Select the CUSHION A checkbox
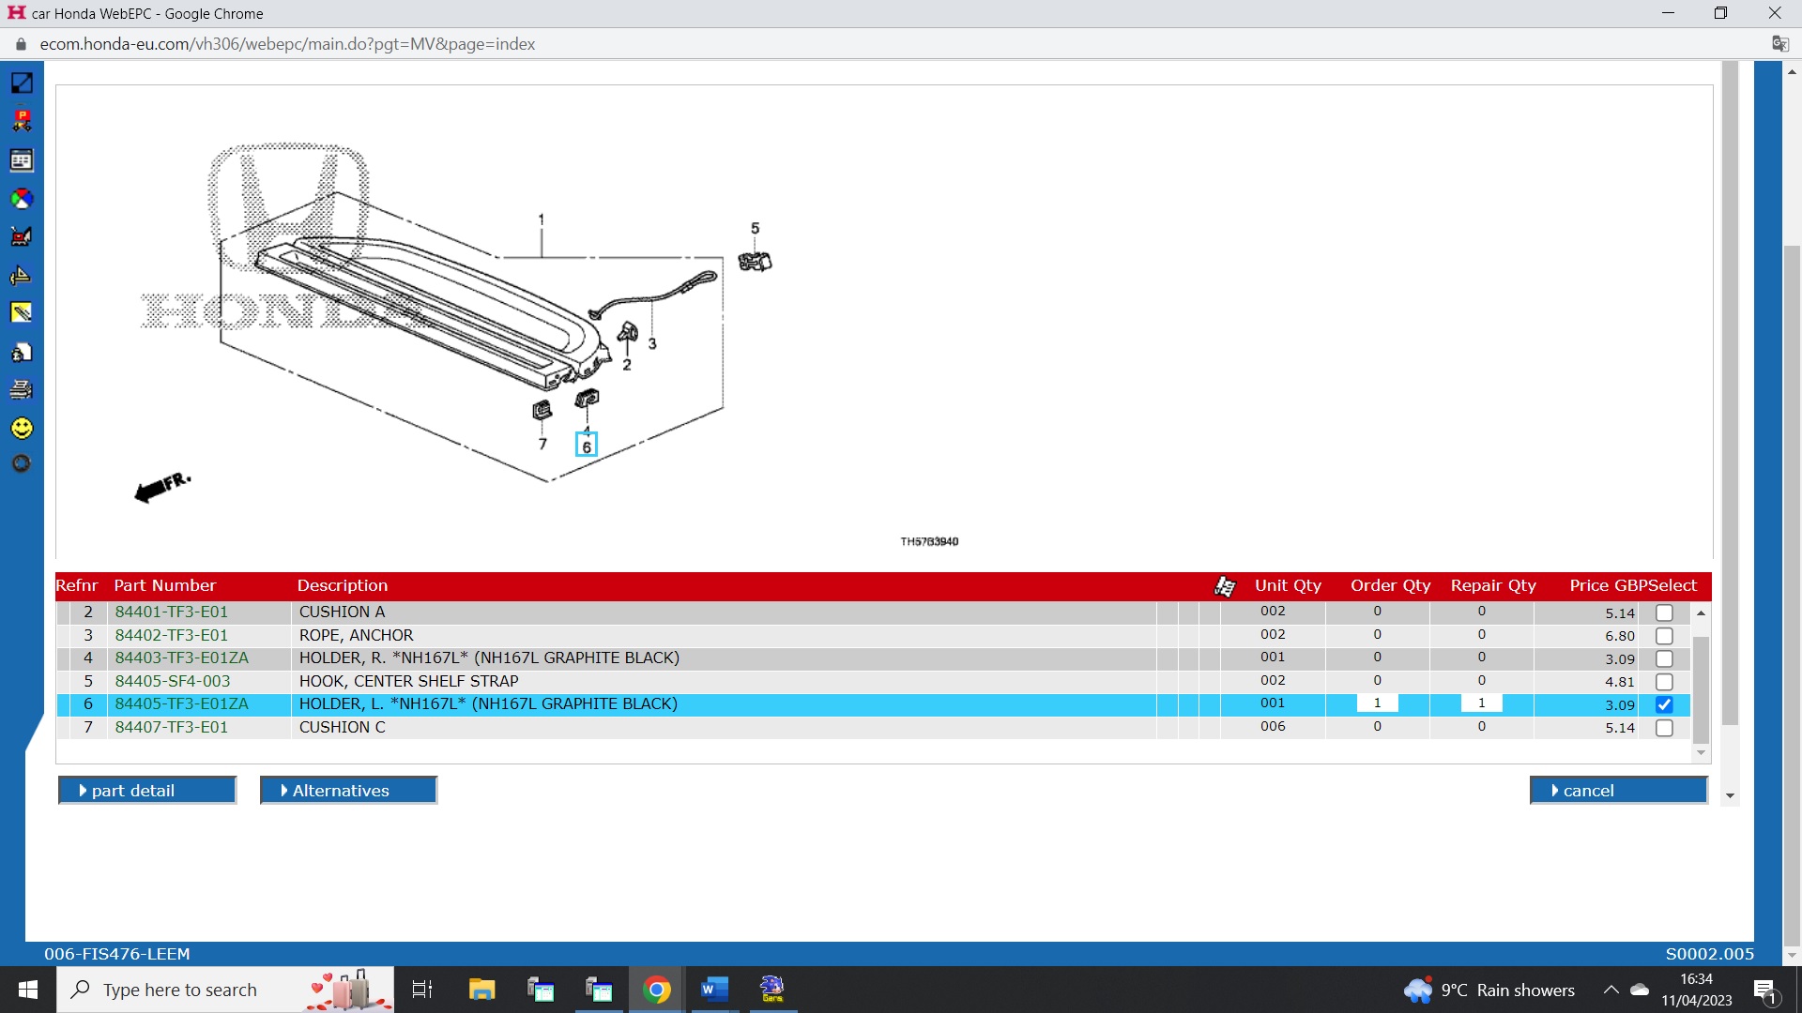This screenshot has width=1802, height=1013. [1664, 613]
